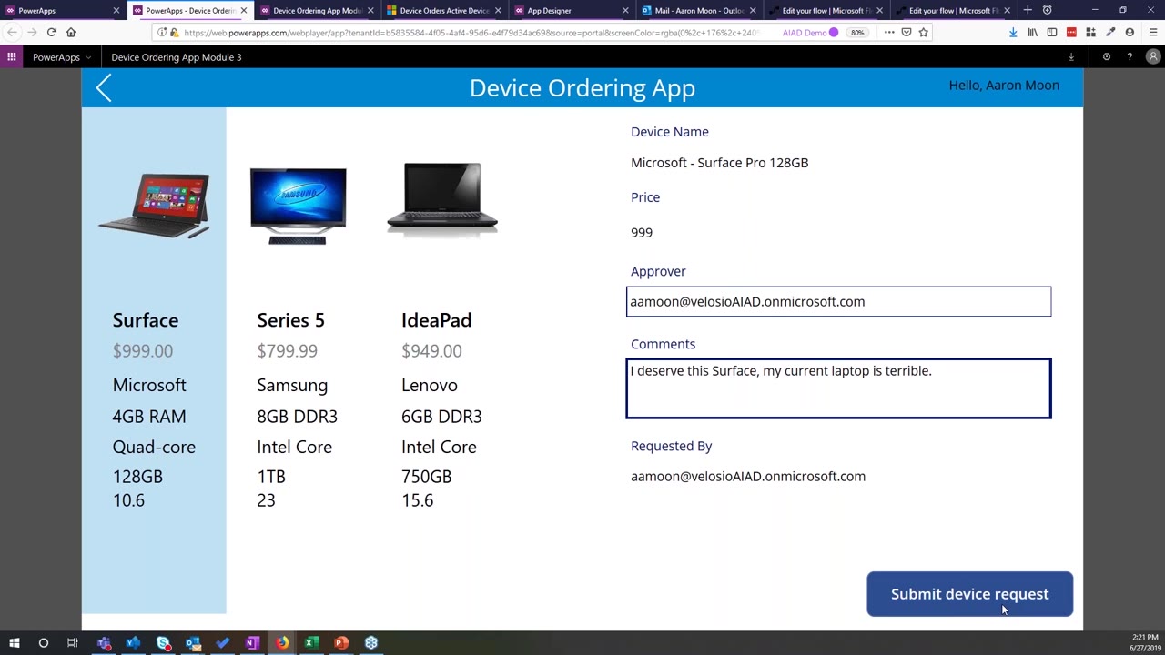The width and height of the screenshot is (1165, 655).
Task: Switch to Mail - Aaron Moon Outlook tab
Action: [x=694, y=11]
